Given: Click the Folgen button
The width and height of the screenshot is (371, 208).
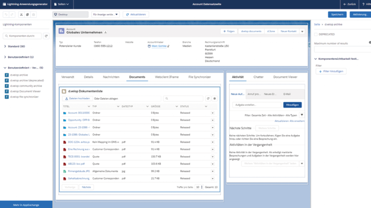Looking at the screenshot, I should 229,31.
